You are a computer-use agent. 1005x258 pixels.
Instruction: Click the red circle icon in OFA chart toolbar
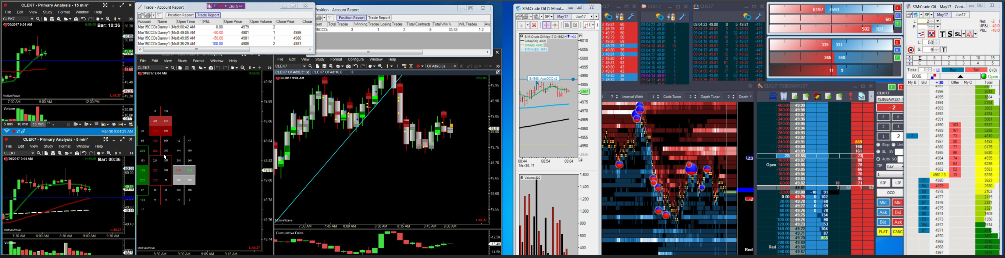[x=419, y=66]
